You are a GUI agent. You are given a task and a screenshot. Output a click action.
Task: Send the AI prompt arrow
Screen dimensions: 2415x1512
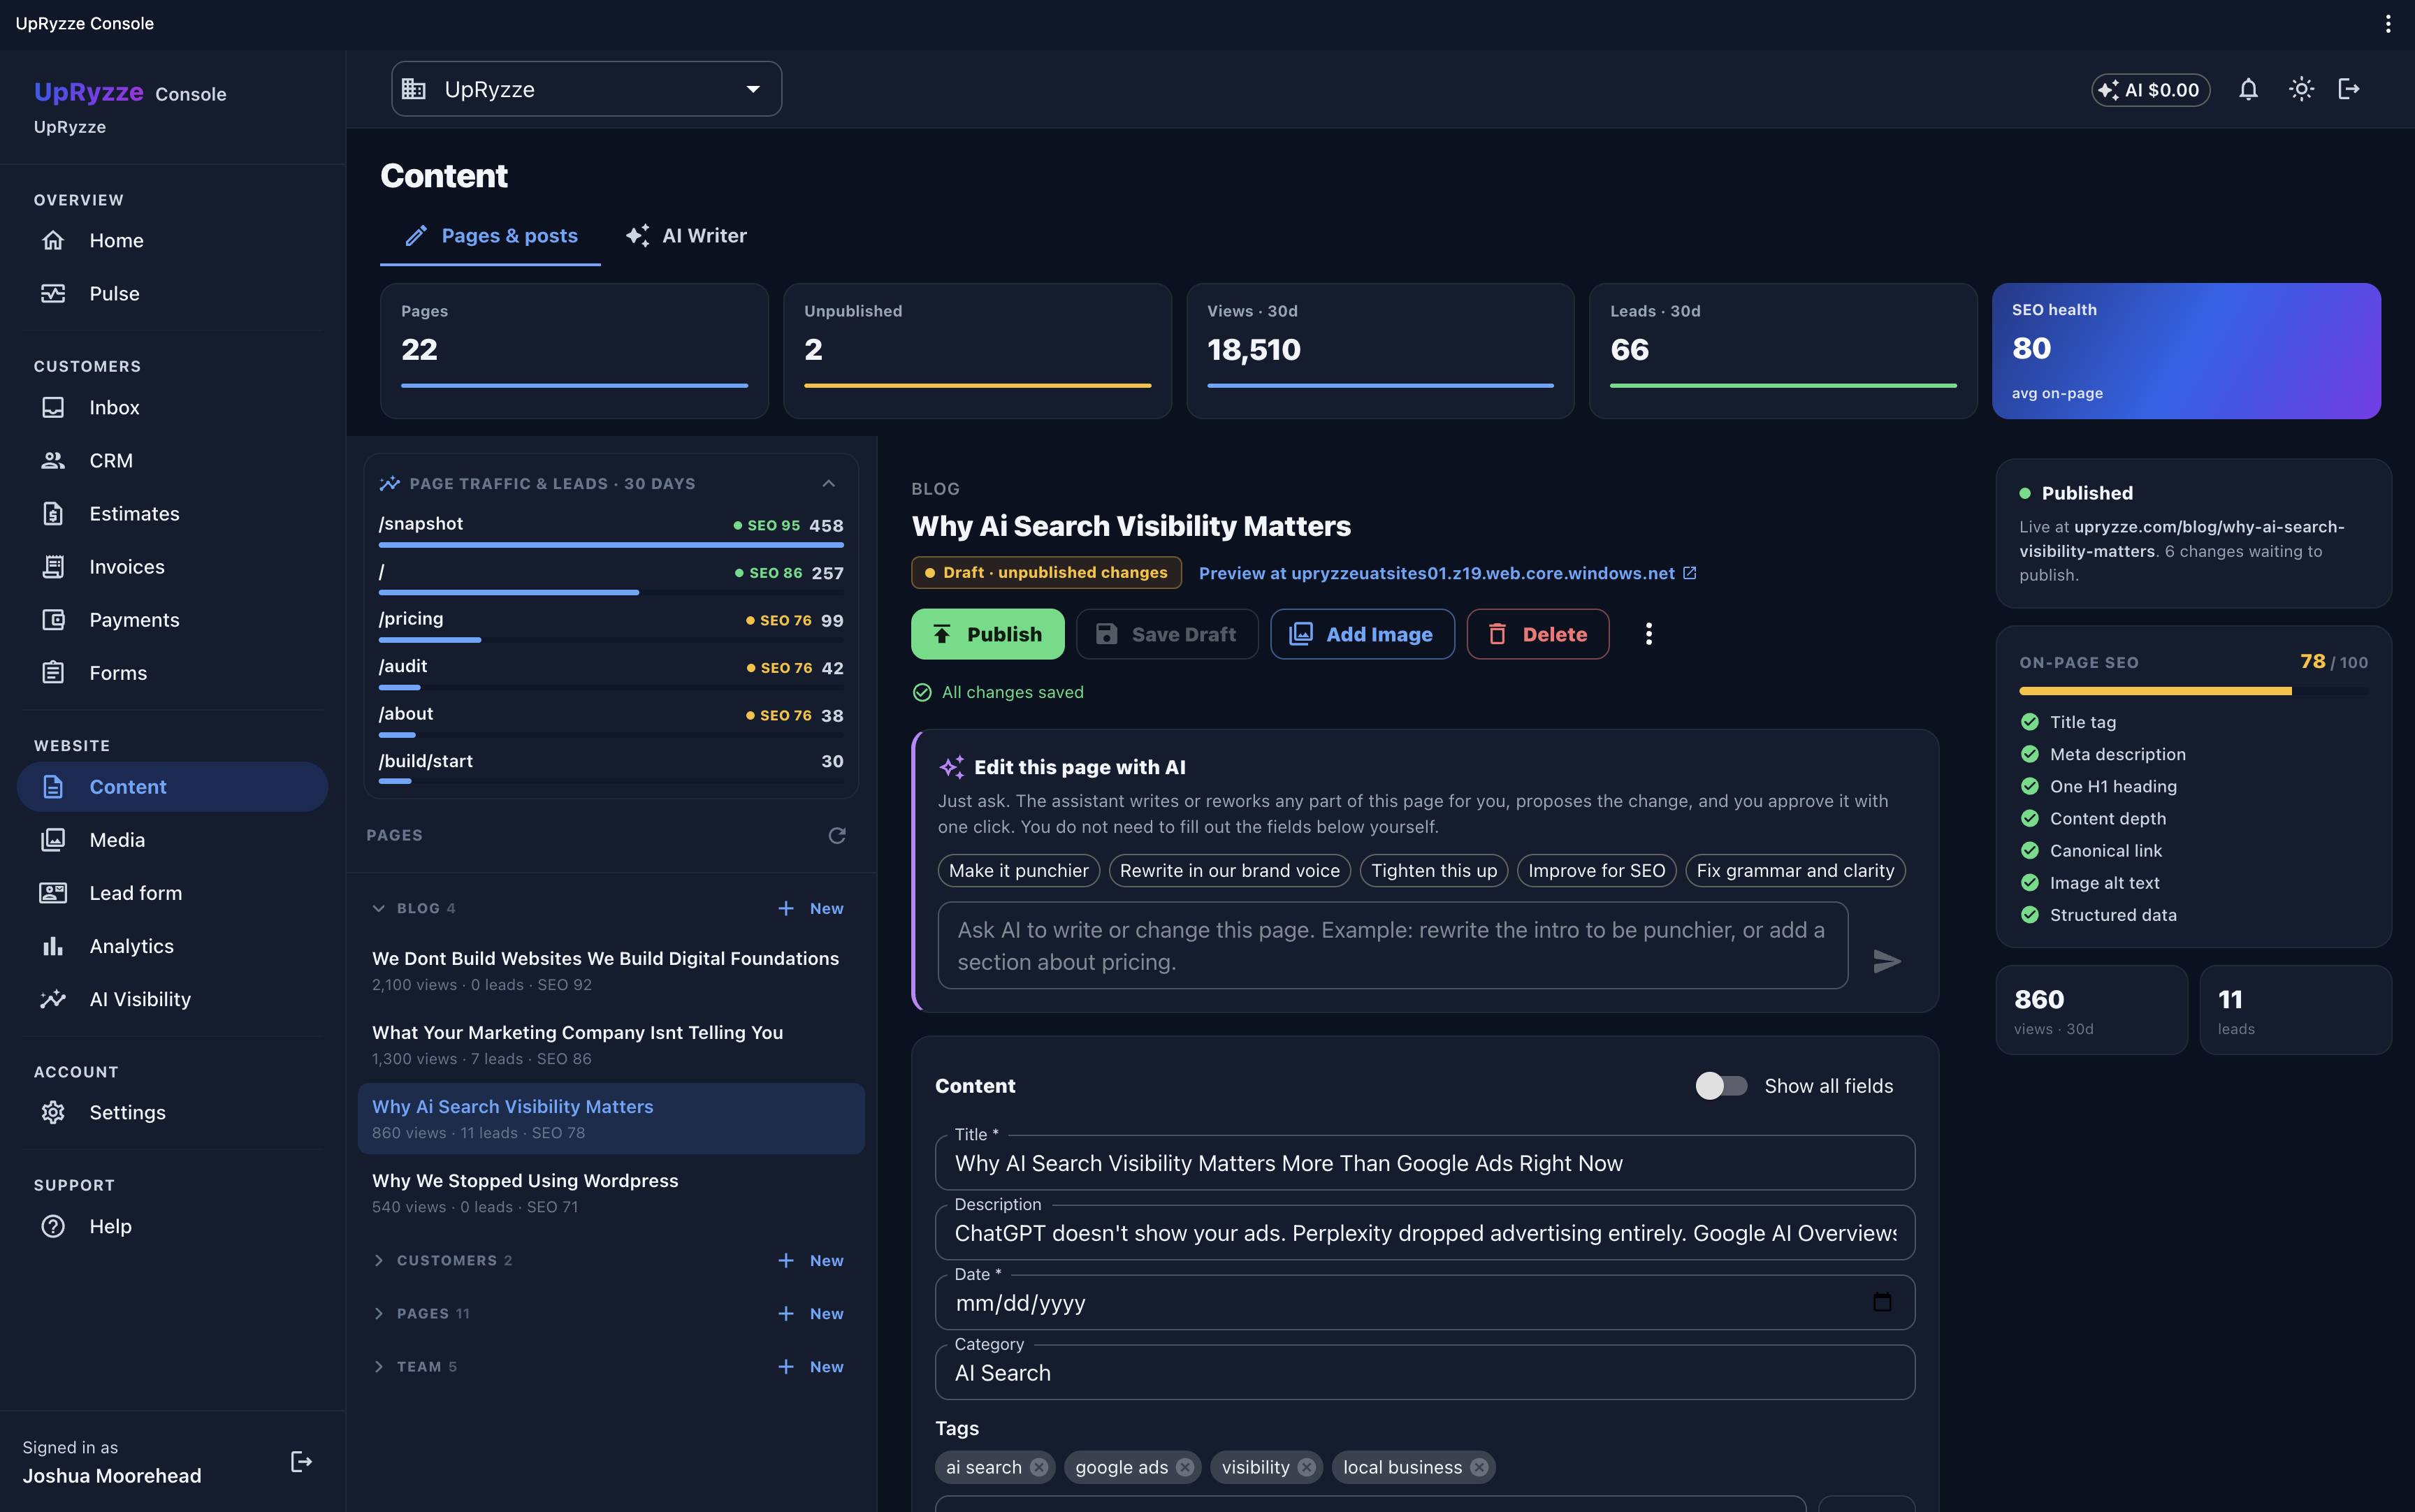click(x=1886, y=961)
